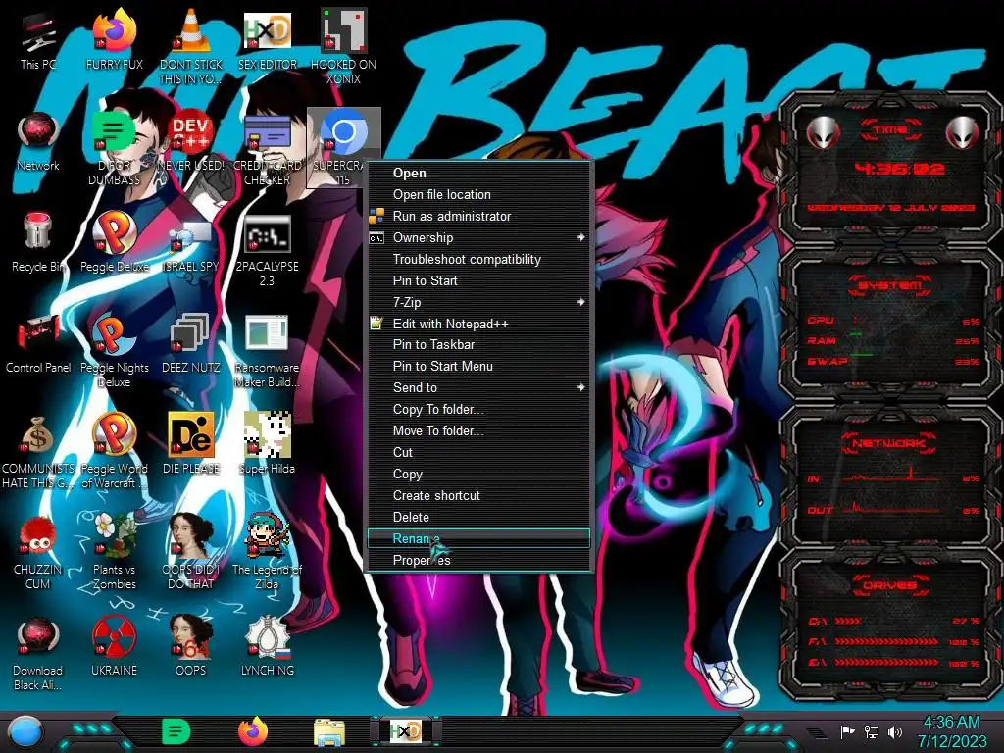This screenshot has height=753, width=1004.
Task: Click Copy To folder... entry
Action: pyautogui.click(x=478, y=409)
